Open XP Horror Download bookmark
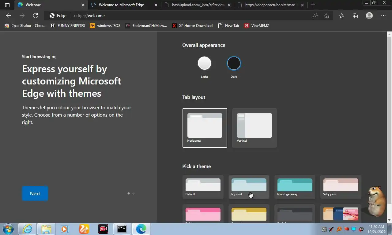The height and width of the screenshot is (235, 392). point(192,26)
